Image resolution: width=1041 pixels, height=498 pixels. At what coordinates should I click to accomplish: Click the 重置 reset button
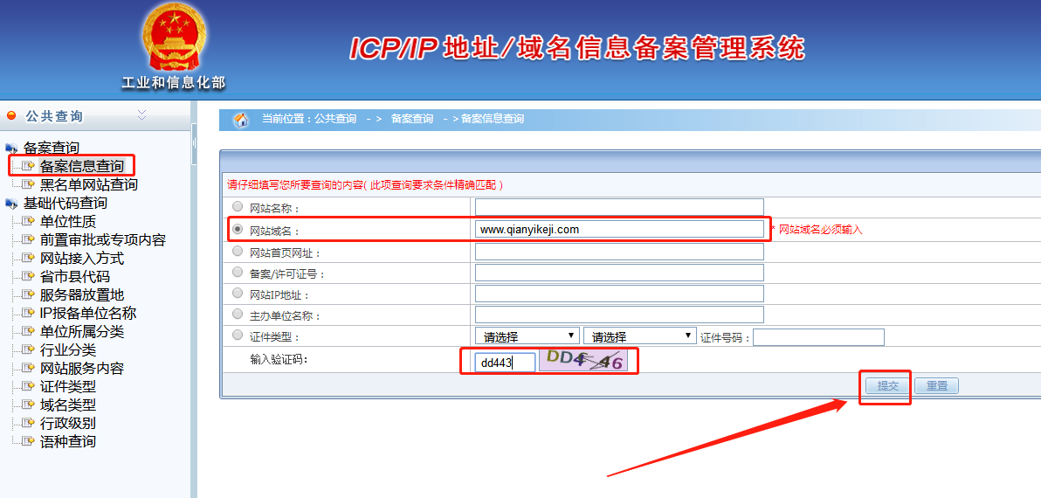pyautogui.click(x=936, y=385)
